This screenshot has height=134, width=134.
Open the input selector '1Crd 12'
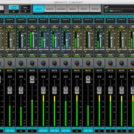(99, 21)
